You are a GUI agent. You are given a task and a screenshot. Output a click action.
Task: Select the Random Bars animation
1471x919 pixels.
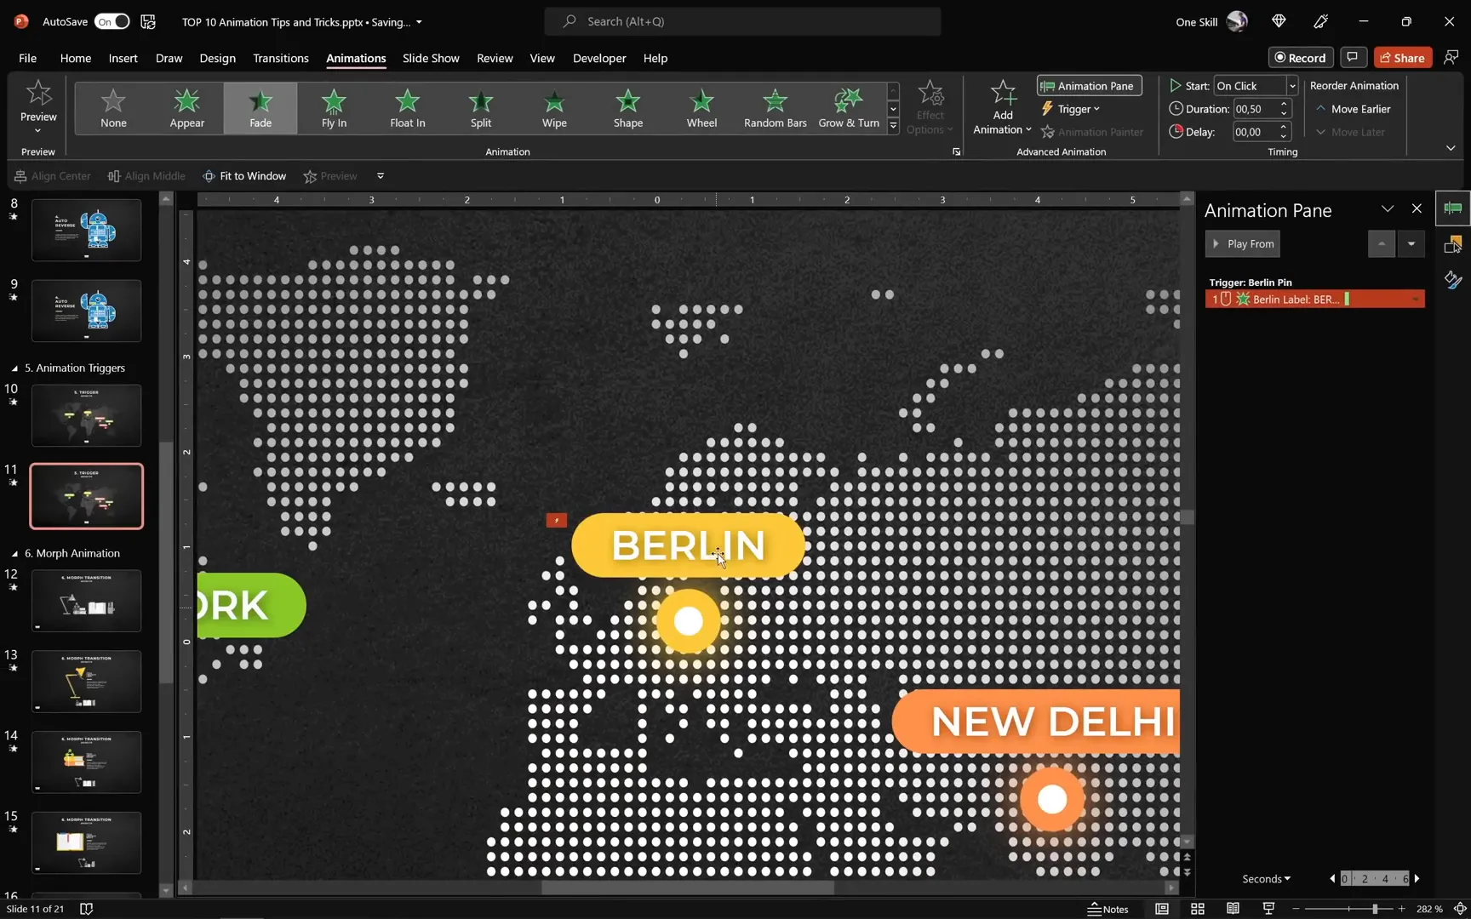coord(775,108)
